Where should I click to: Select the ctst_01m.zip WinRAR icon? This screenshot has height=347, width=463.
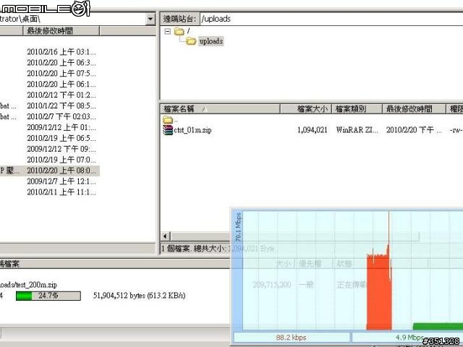point(168,130)
